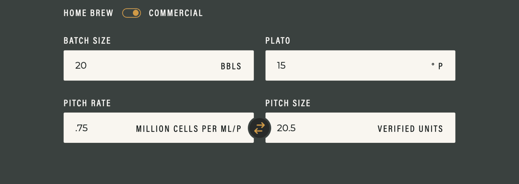Click the °P unit marker
The width and height of the screenshot is (519, 184).
[437, 66]
